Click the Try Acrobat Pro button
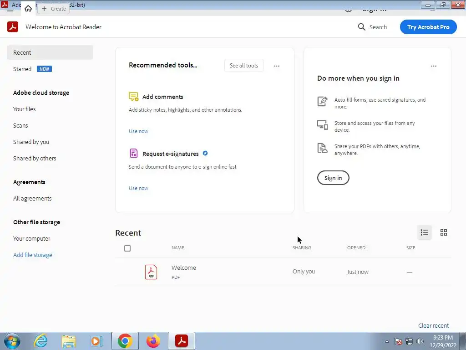The height and width of the screenshot is (350, 466). click(428, 27)
